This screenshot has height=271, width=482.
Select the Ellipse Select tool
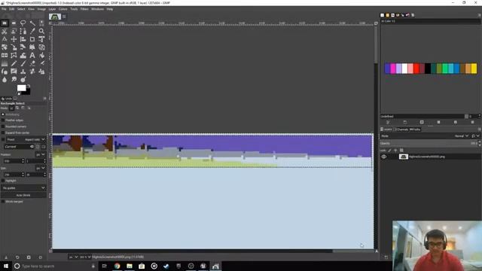(14, 23)
